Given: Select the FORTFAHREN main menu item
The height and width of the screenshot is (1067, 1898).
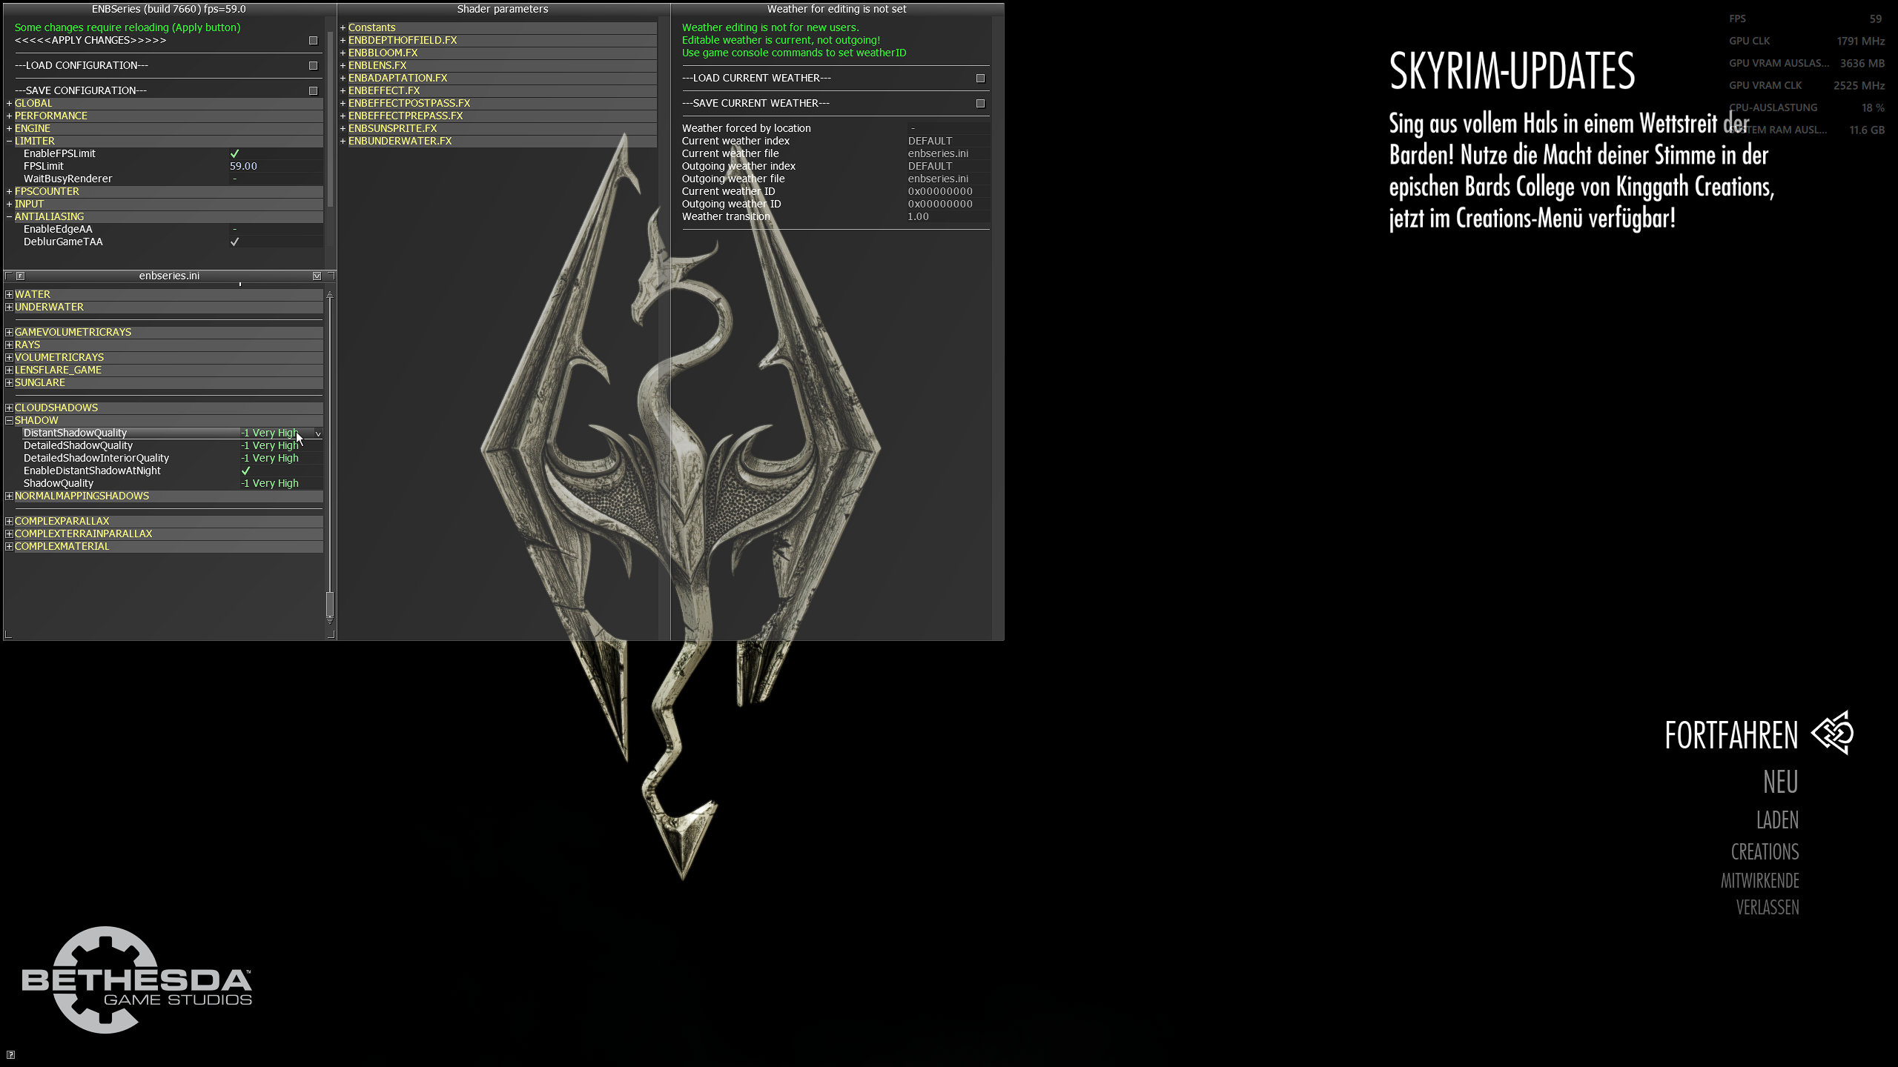Looking at the screenshot, I should (x=1731, y=735).
